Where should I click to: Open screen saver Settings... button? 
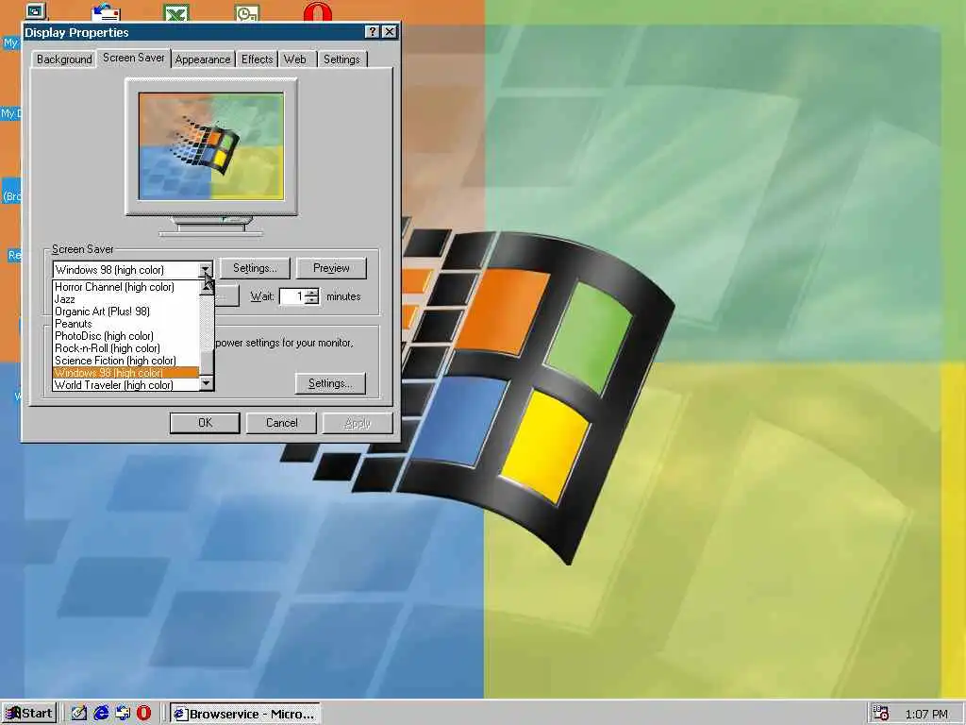(x=255, y=268)
